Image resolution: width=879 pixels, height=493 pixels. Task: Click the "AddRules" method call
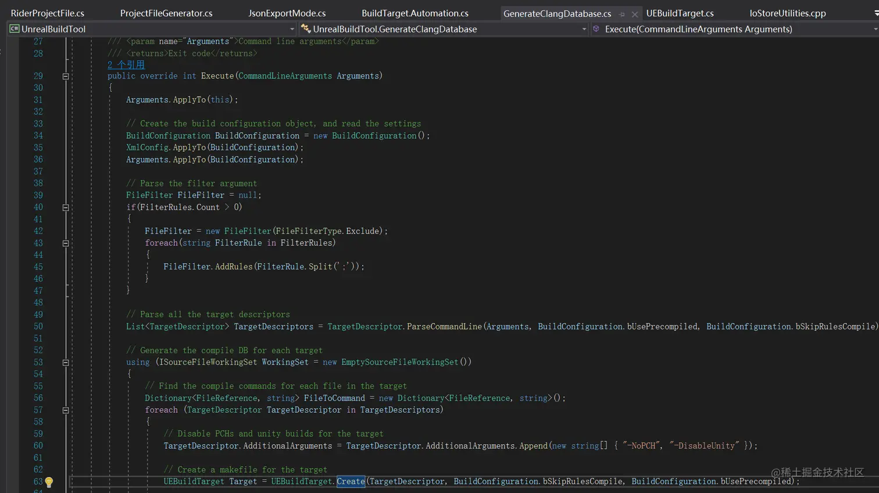pos(234,267)
